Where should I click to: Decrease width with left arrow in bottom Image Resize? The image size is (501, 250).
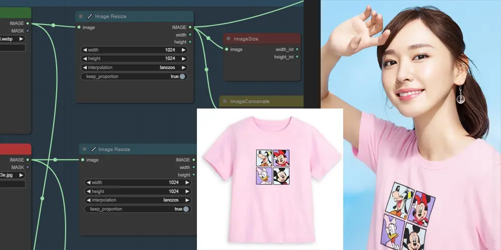(x=89, y=182)
